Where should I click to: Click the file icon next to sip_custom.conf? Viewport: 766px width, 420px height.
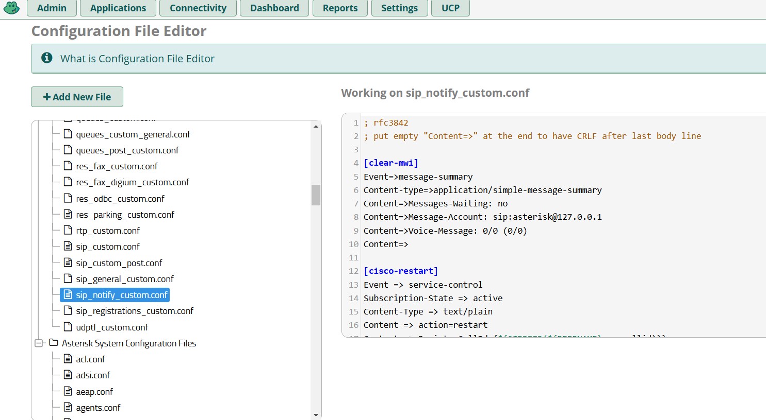click(68, 247)
